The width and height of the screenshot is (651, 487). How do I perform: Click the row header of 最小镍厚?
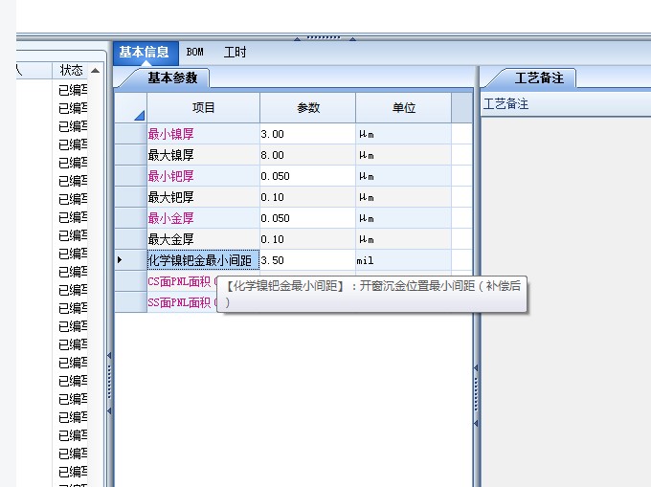coord(130,134)
